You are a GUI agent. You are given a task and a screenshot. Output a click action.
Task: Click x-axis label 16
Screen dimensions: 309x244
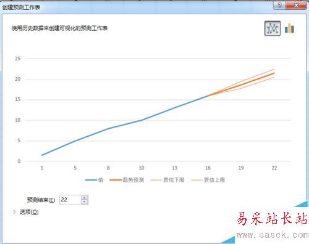point(208,168)
